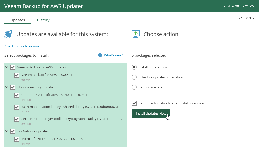Viewport: 259px width, 156px height.
Task: Switch to the History tab
Action: tap(43, 20)
